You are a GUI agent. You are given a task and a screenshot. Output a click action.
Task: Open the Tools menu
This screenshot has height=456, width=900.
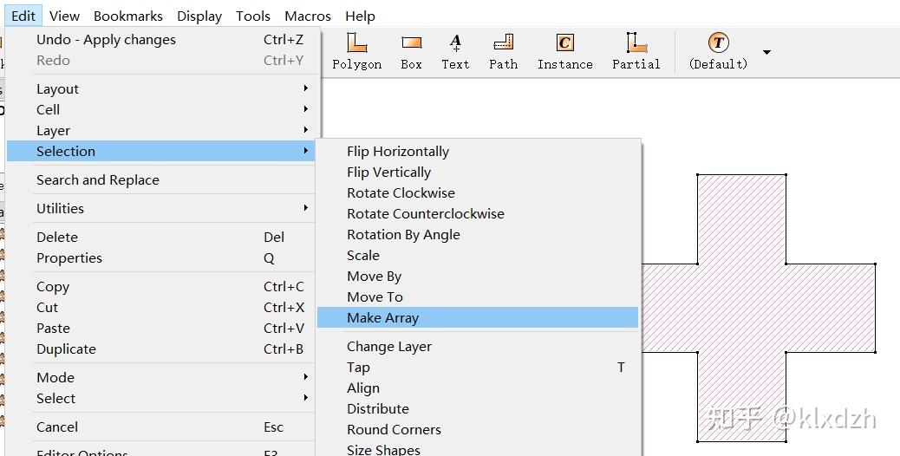(253, 16)
